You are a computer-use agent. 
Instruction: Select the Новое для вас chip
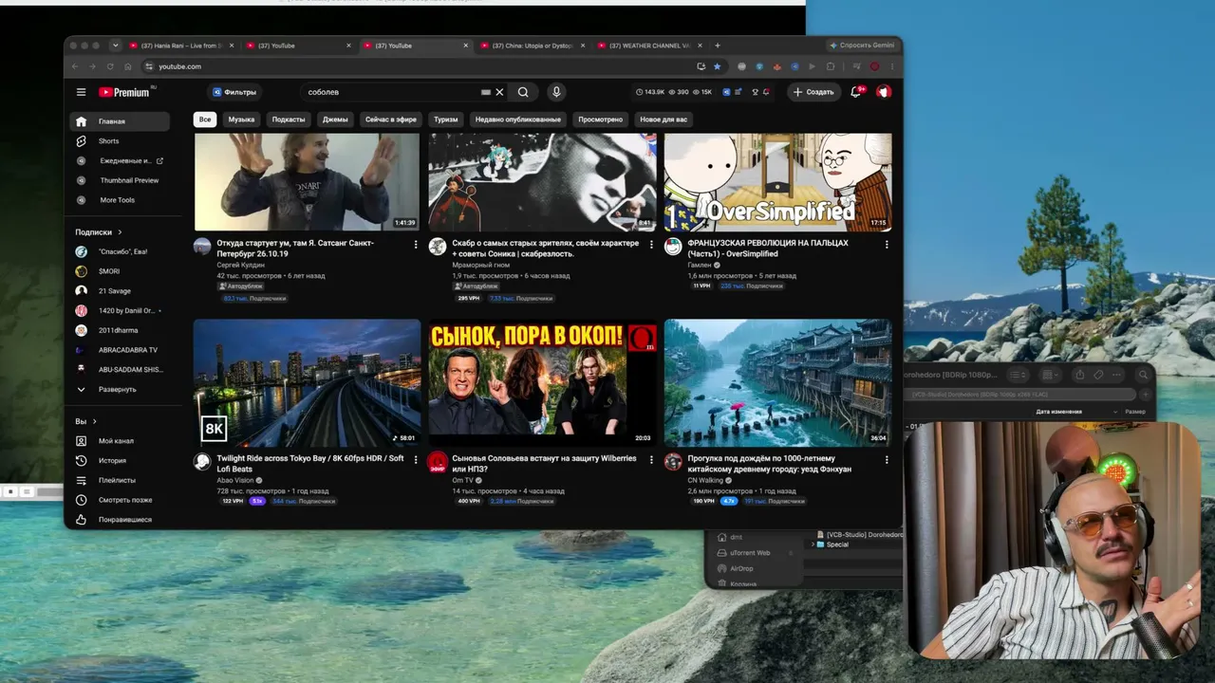[664, 120]
